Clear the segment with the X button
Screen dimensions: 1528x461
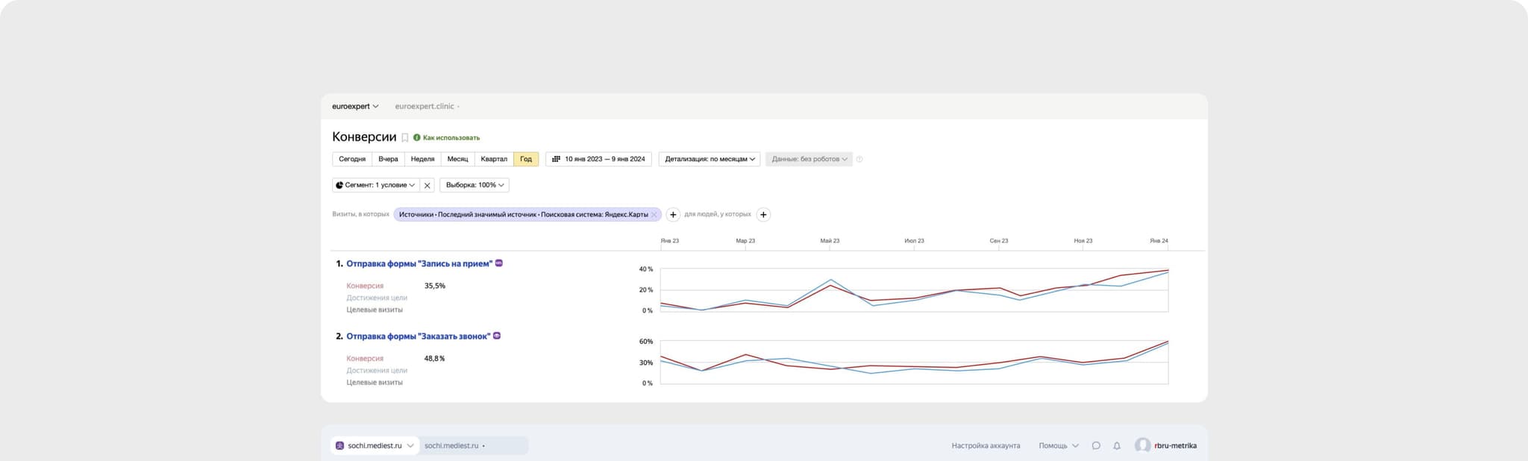click(428, 185)
